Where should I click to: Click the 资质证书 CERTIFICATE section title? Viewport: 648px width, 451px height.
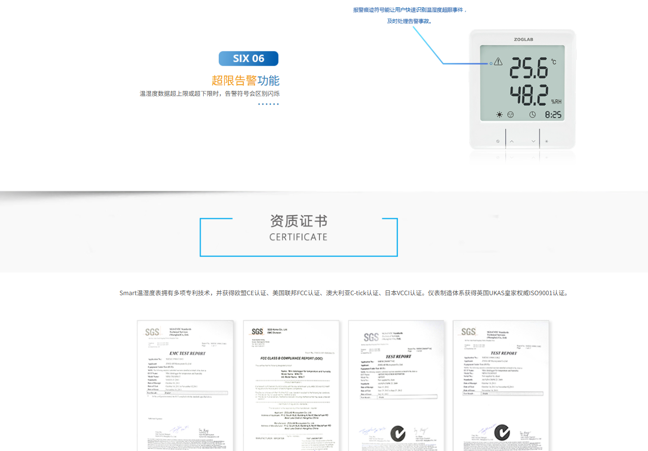(x=299, y=228)
